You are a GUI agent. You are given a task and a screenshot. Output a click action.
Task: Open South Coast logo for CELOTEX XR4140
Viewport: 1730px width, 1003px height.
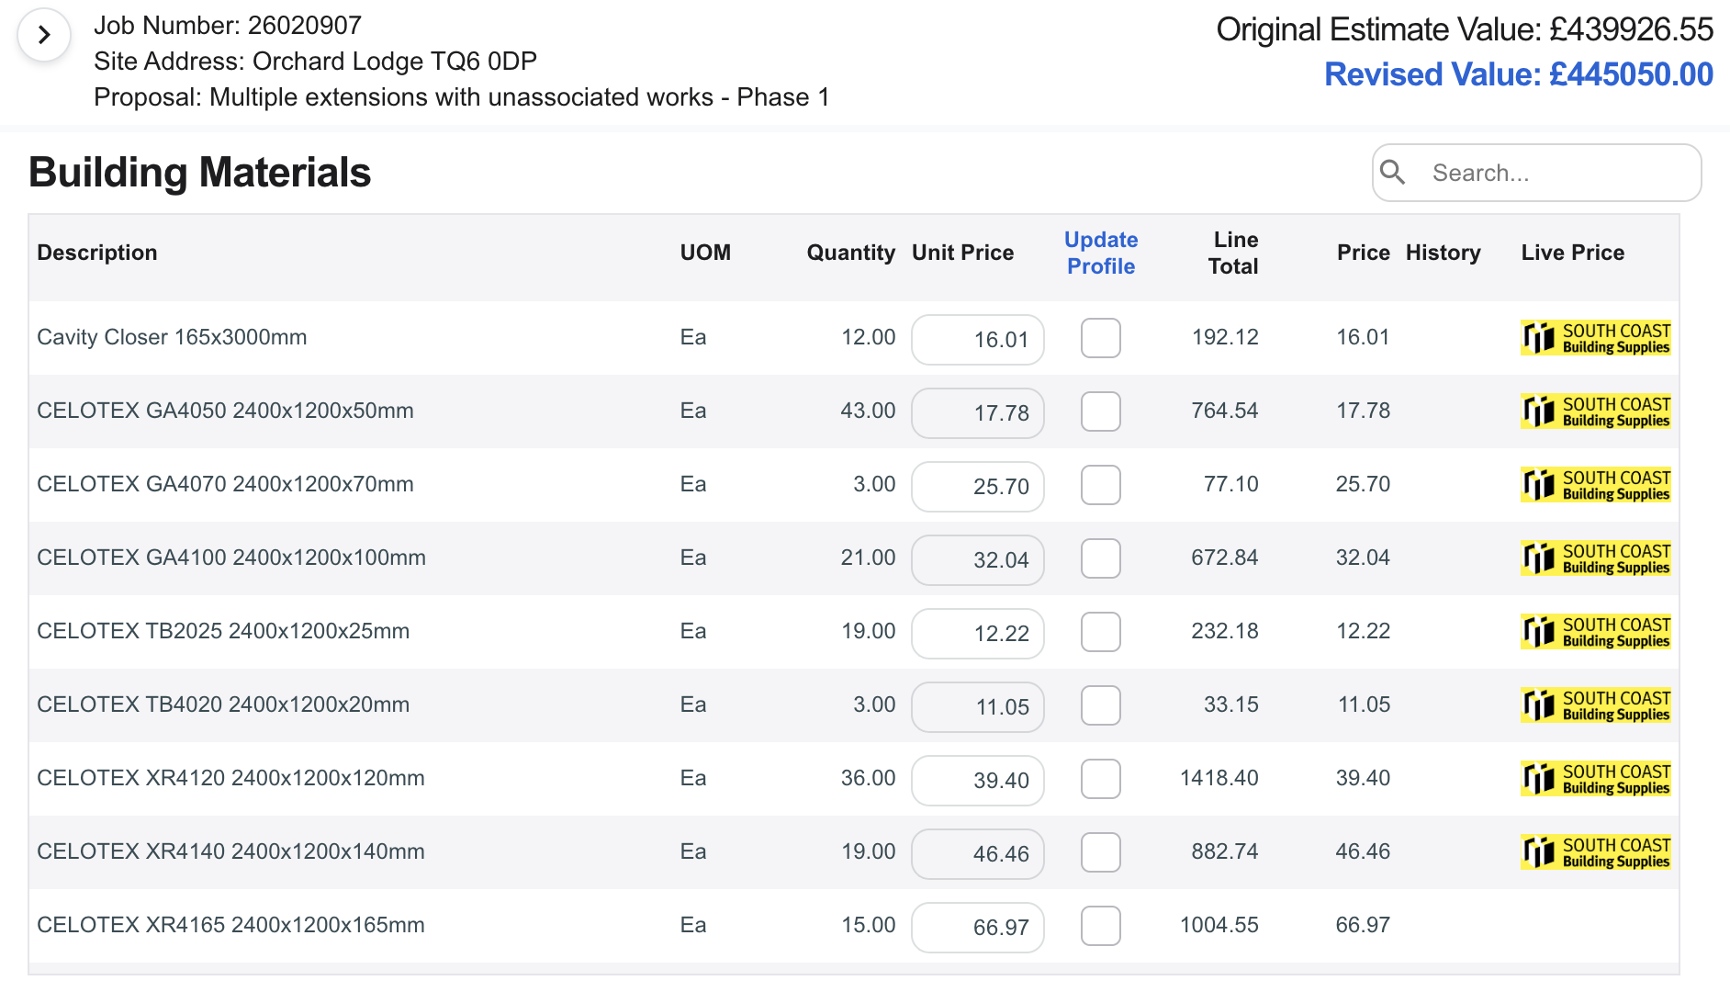[1596, 852]
